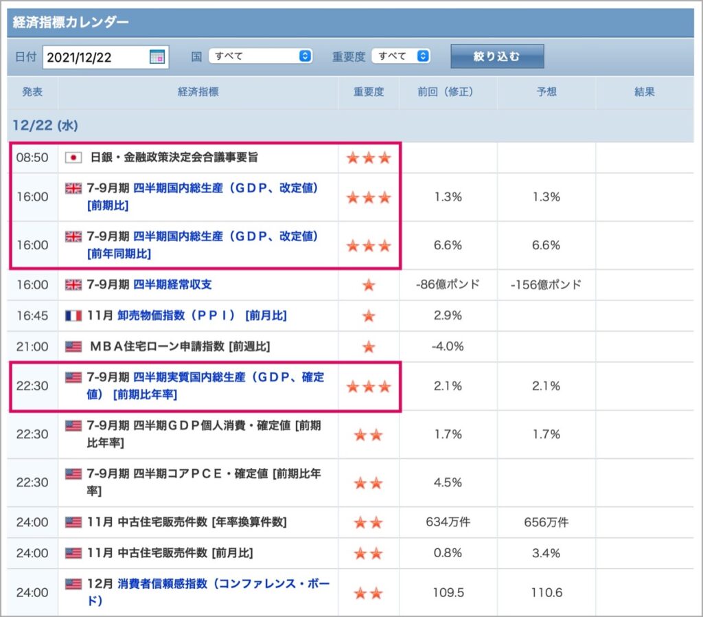
Task: Click two stars on 年率換算件数 row
Action: click(369, 522)
